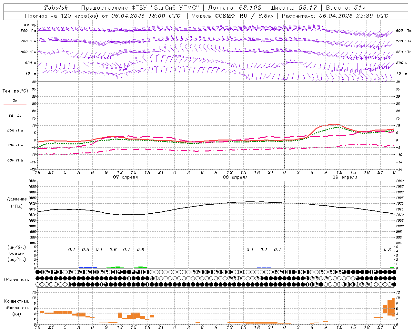Click the "Рассчитано: 06.04.2025 22:39 UTC" timestamp
The width and height of the screenshot is (413, 330).
[x=335, y=16]
